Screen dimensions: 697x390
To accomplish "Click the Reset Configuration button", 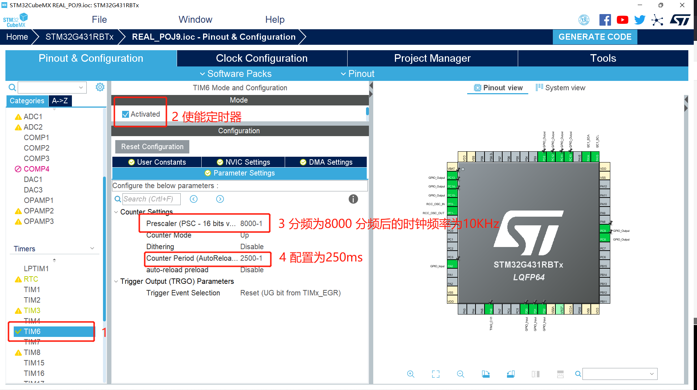I will click(x=152, y=147).
